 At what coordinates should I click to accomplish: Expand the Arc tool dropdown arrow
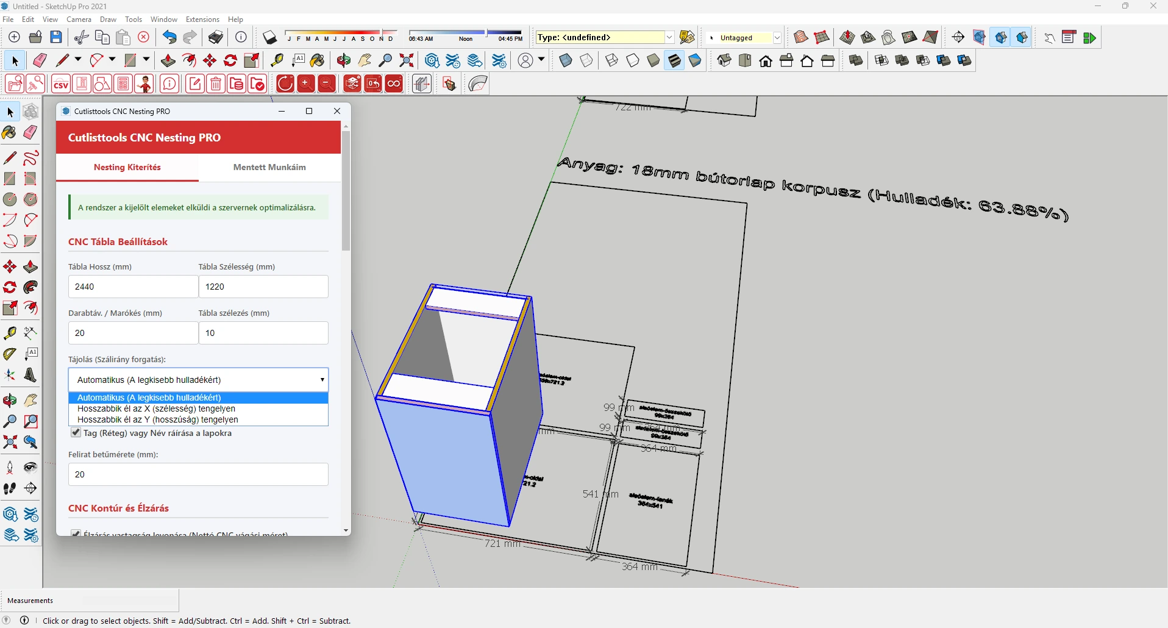coord(112,60)
